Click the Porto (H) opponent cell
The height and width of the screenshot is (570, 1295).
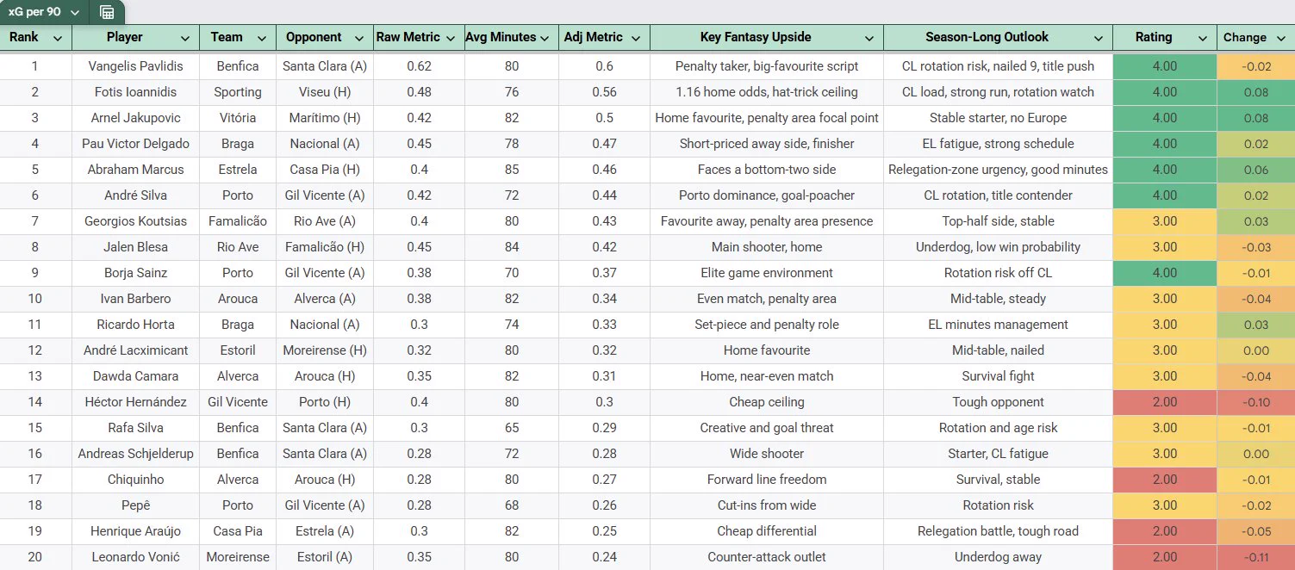point(325,402)
